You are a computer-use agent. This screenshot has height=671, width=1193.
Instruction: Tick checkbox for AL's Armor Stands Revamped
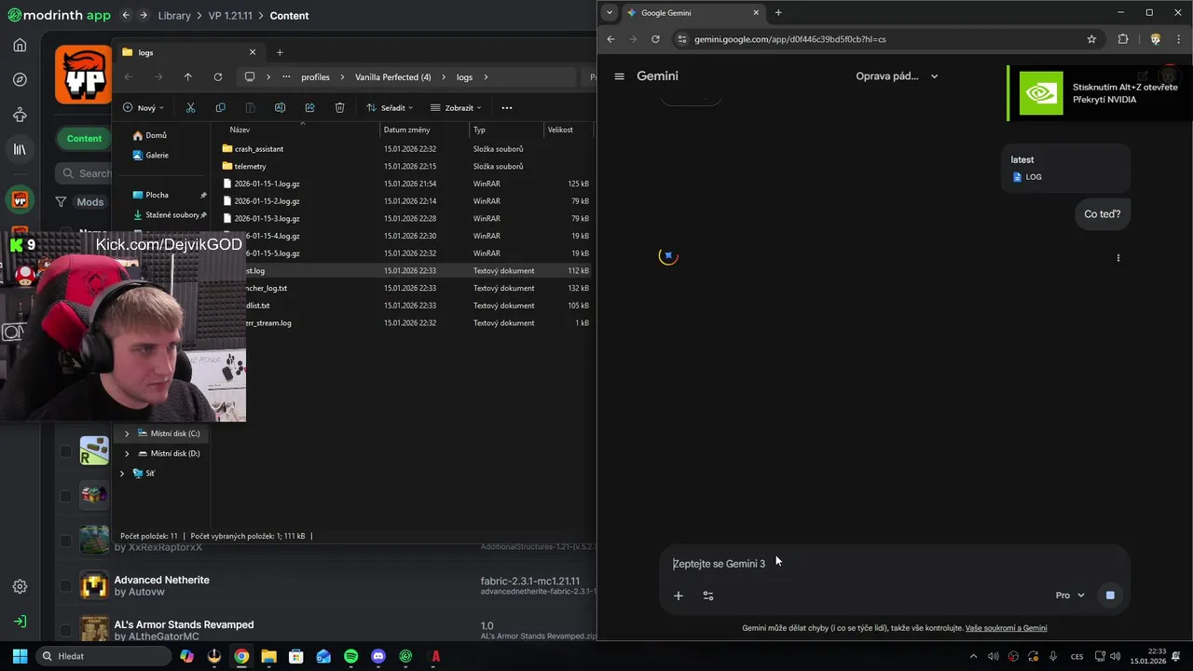[x=65, y=630]
